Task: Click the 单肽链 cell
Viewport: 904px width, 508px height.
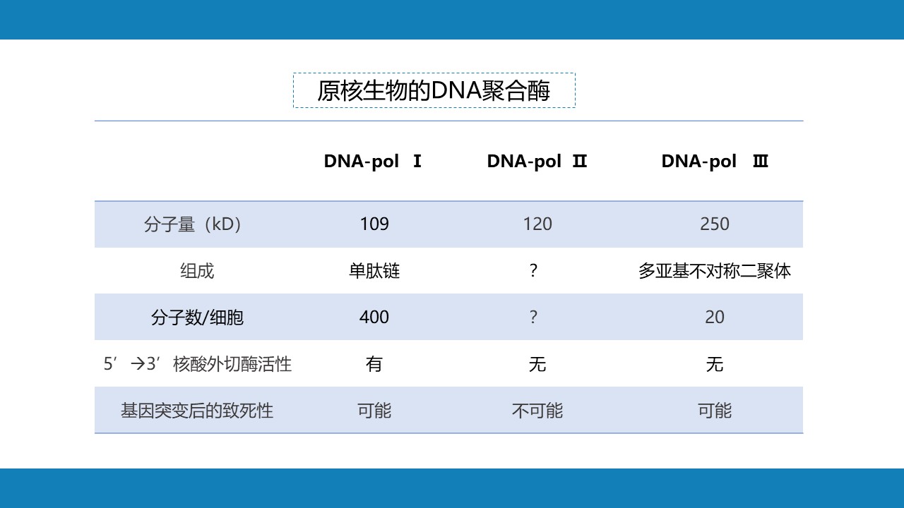Action: 374,271
